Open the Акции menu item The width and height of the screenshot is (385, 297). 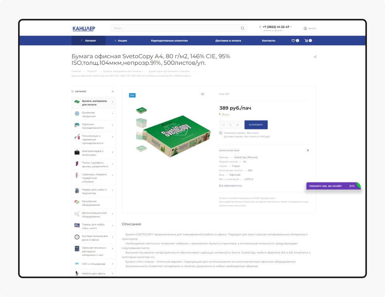[121, 40]
